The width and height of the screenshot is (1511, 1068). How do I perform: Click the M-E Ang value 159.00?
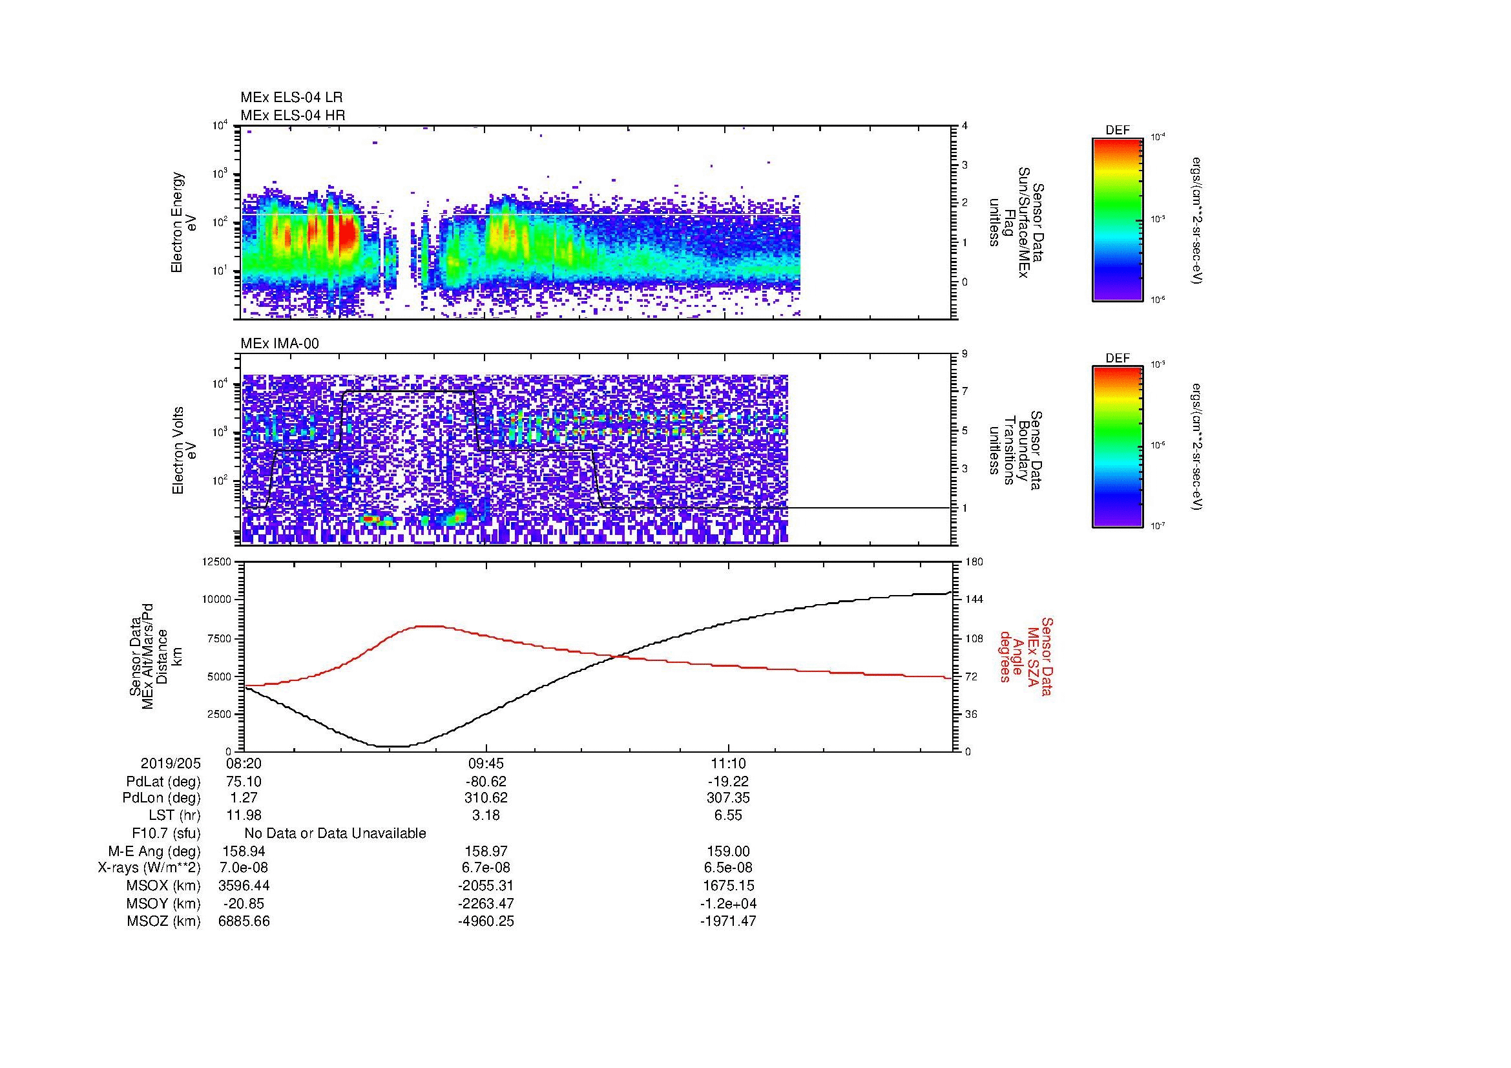[728, 852]
